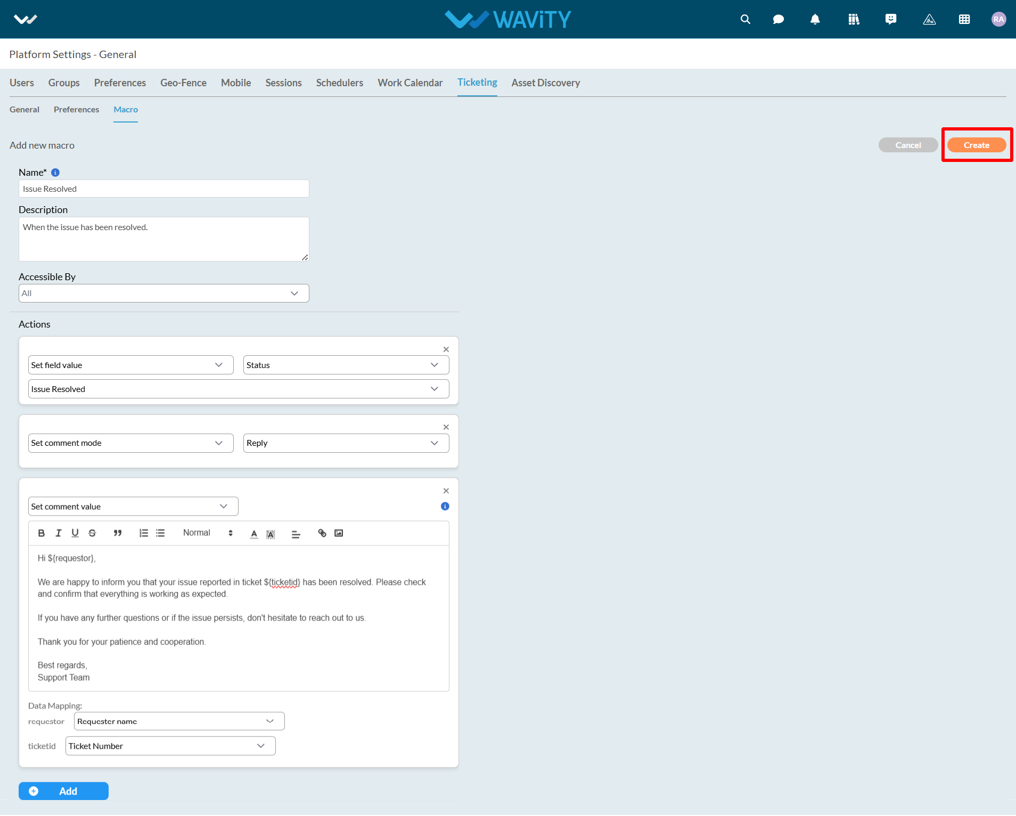1016x816 pixels.
Task: Remove the Set comment value action
Action: [x=446, y=491]
